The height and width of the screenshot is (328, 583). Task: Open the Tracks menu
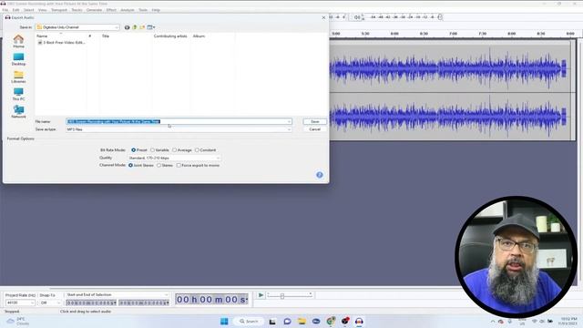pos(77,10)
